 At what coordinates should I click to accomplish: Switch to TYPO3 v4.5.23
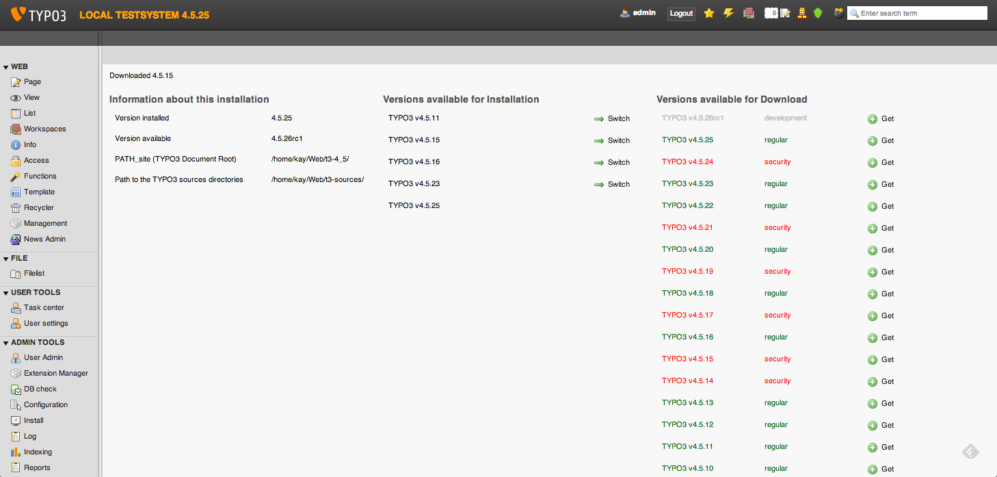pyautogui.click(x=612, y=185)
